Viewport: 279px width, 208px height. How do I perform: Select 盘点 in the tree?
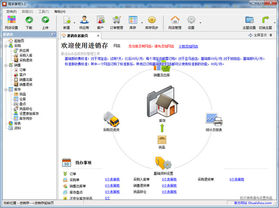(x=22, y=104)
